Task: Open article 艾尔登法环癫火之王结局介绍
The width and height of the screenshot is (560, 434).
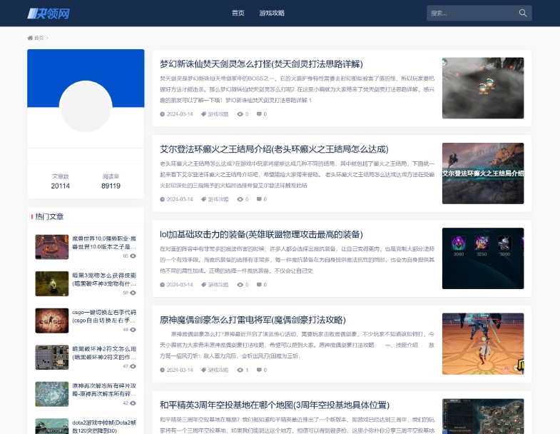Action: coord(274,149)
